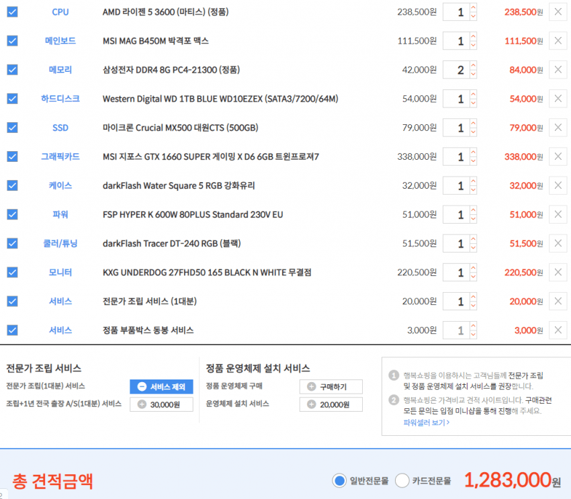Viewport: 571px width, 499px height.
Task: Add the 30,000원 조립+출장 A/S service
Action: 161,404
